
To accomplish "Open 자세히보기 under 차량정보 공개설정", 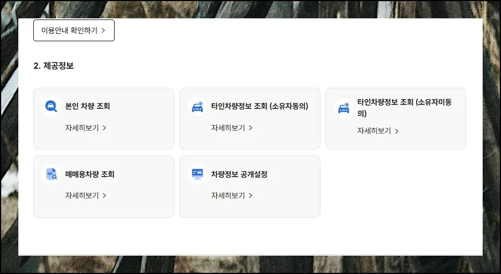I will point(228,195).
